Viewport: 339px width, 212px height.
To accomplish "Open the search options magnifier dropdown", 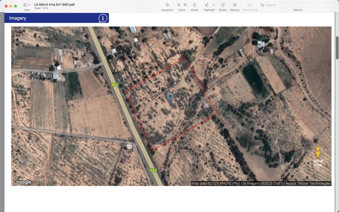I will tap(263, 5).
